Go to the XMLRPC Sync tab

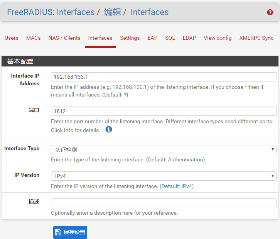pos(256,38)
